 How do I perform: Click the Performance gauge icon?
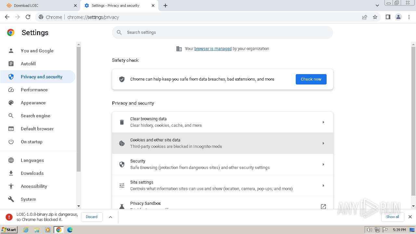[11, 90]
